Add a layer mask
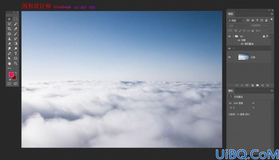This screenshot has width=279, height=160. click(x=247, y=86)
